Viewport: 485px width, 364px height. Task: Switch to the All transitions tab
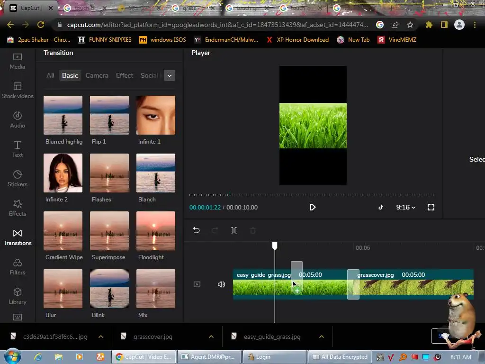pyautogui.click(x=50, y=75)
